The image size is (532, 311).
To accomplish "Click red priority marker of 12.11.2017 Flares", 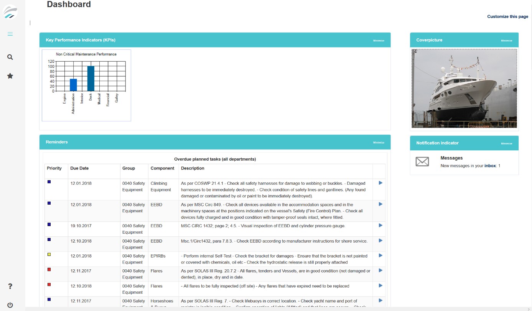I will [49, 269].
